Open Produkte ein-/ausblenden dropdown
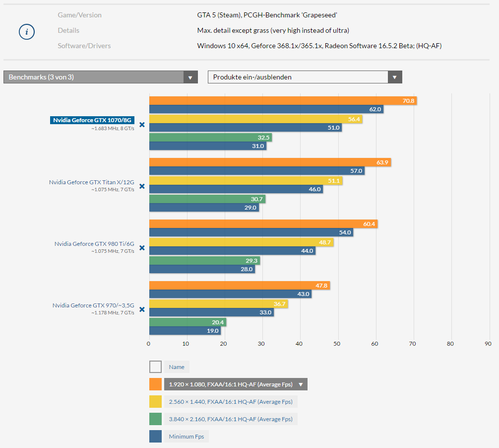Image resolution: width=499 pixels, height=448 pixels. pyautogui.click(x=305, y=77)
